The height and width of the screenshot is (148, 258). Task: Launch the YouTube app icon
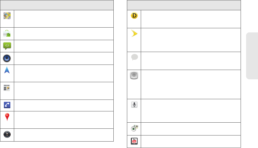(134, 141)
